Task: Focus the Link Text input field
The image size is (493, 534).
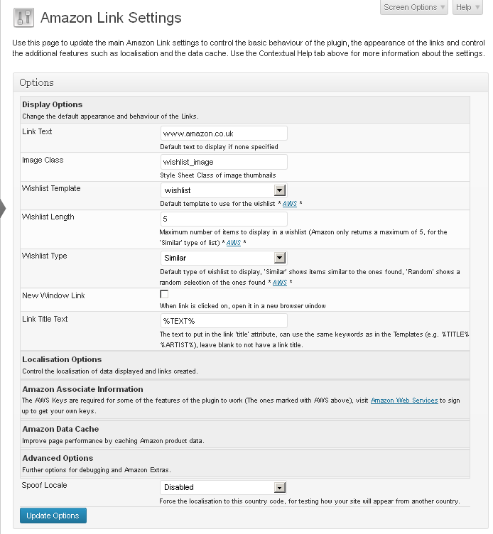Action: click(x=224, y=133)
